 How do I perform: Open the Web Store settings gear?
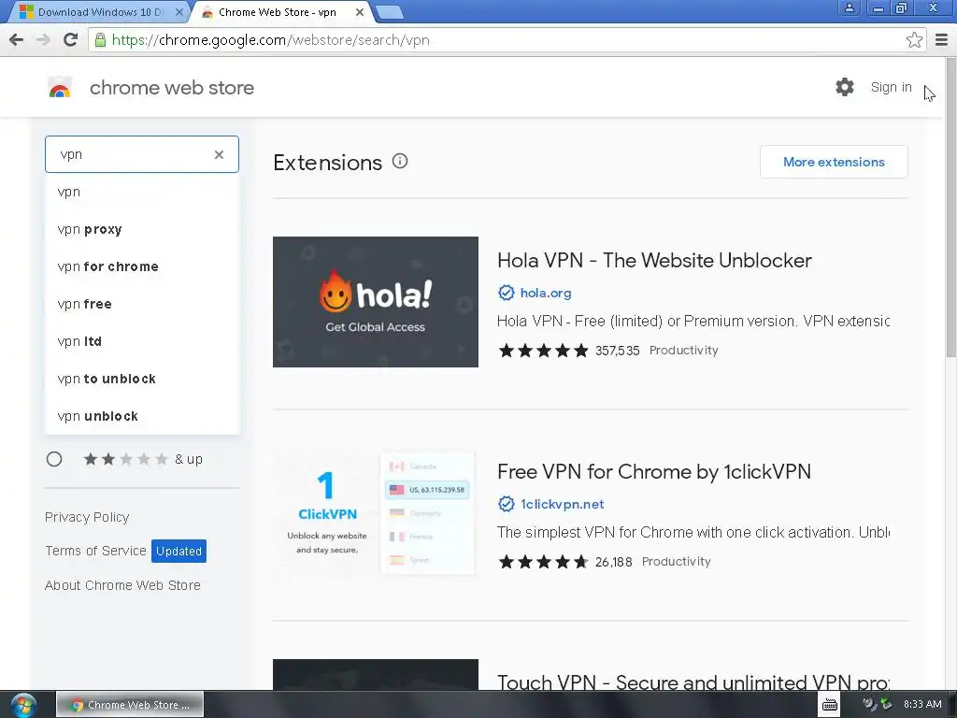tap(845, 87)
